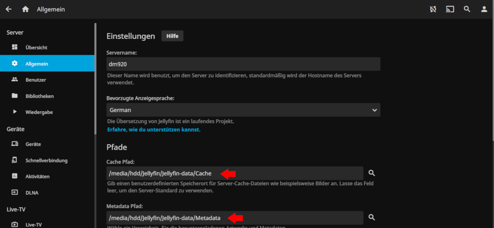Go to Wiedergabe settings
494x228 pixels.
(x=39, y=112)
